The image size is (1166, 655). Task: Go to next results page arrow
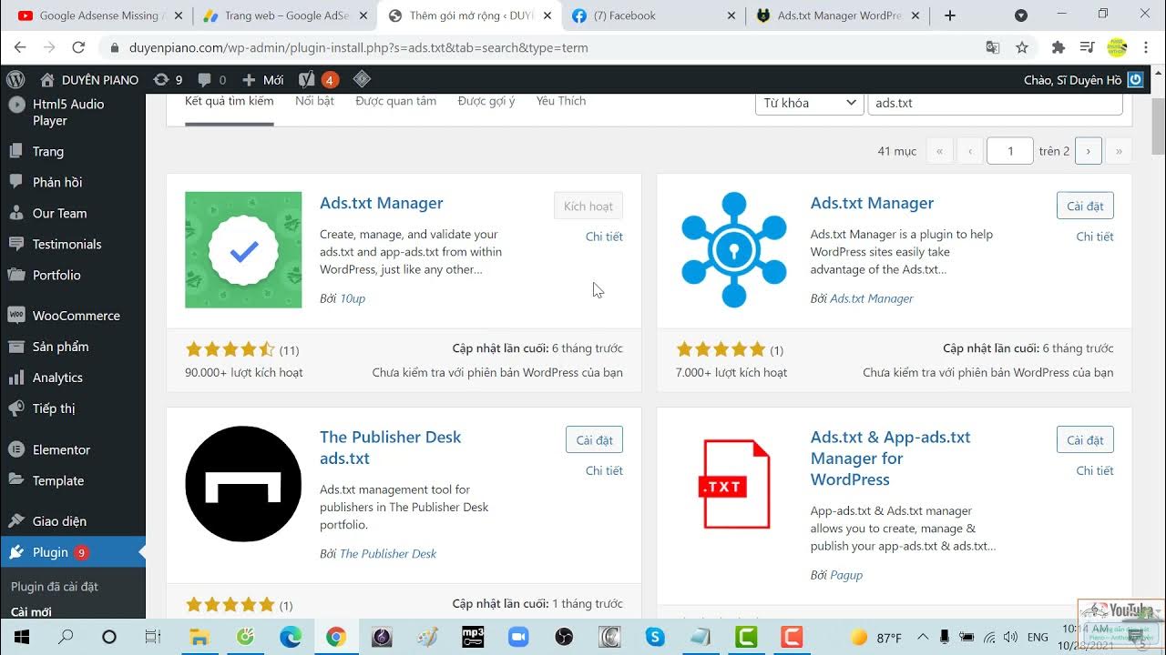1088,151
